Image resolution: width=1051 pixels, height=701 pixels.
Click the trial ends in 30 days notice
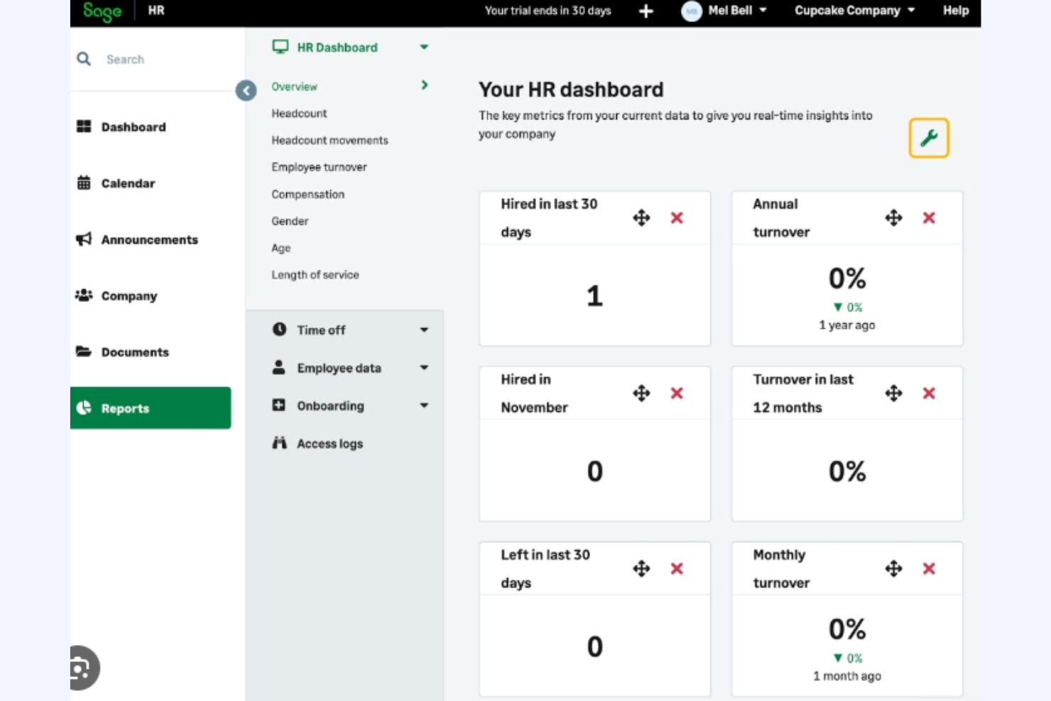click(x=548, y=11)
